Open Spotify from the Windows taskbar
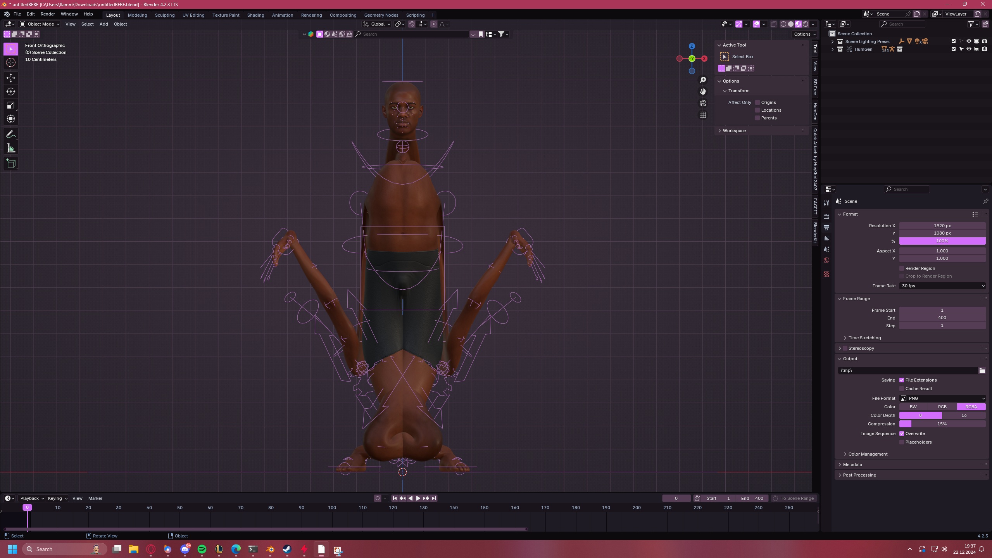 (x=202, y=549)
